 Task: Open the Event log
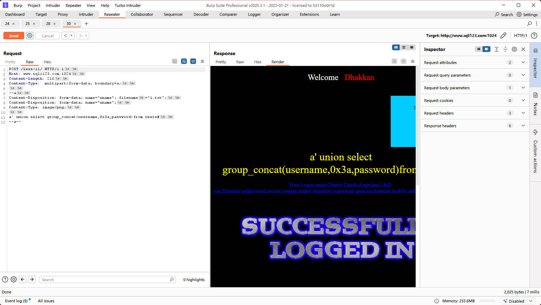pos(16,301)
